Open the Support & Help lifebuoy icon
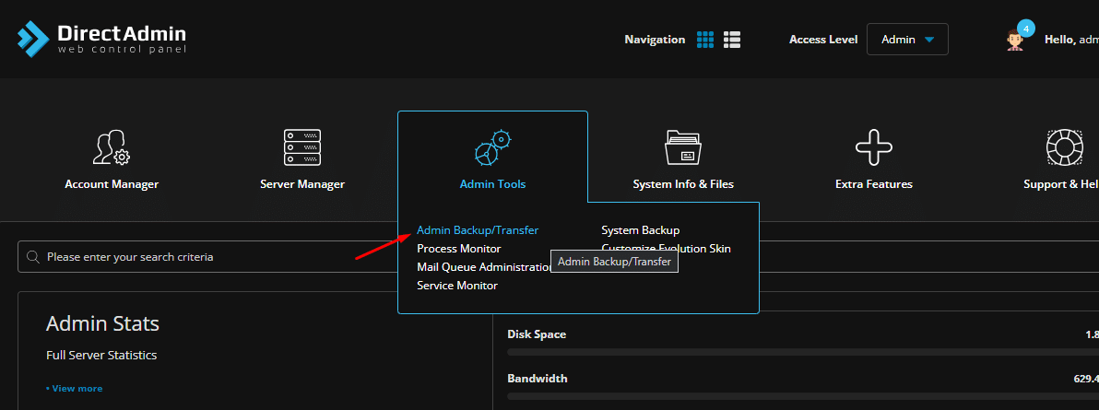 [1065, 148]
